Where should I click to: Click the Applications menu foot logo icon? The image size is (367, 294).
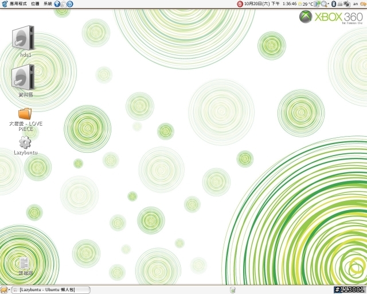click(5, 4)
